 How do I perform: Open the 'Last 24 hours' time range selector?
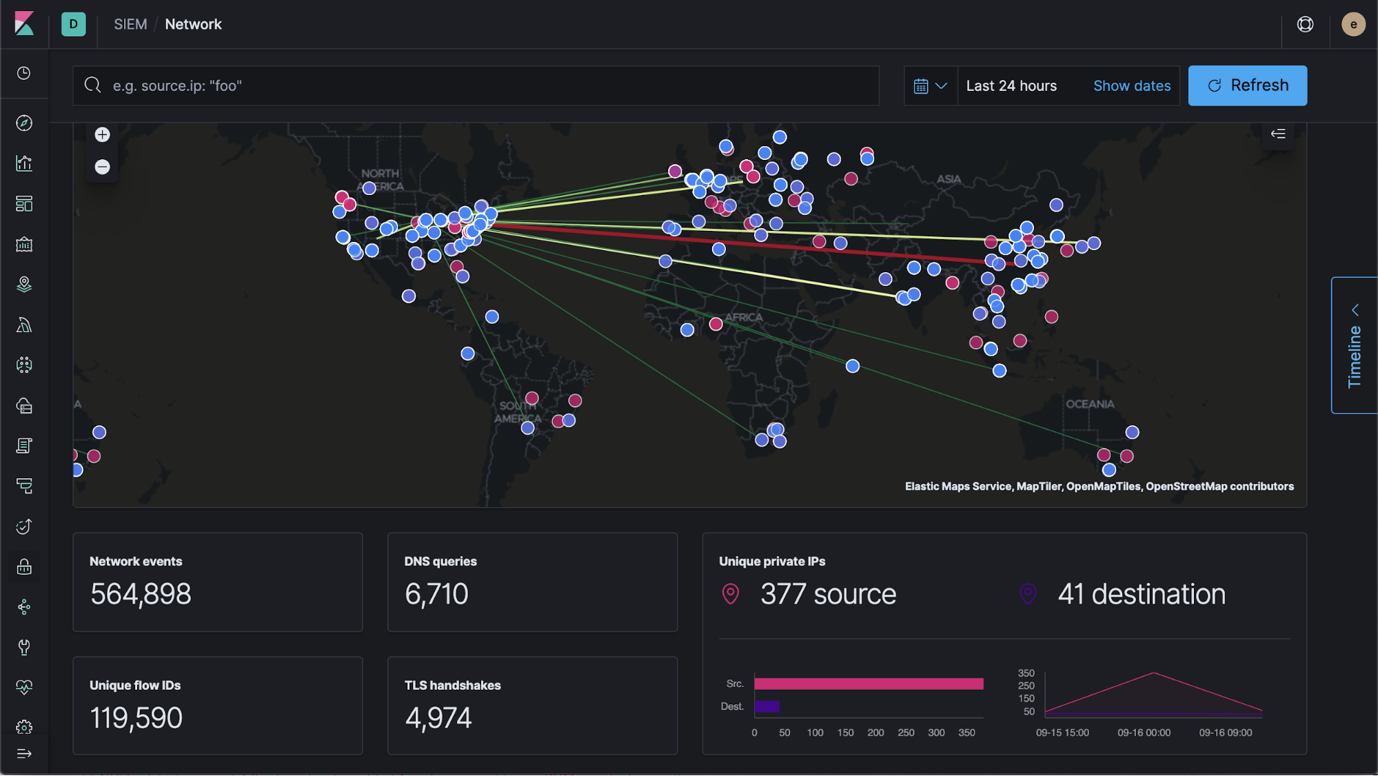click(1011, 85)
